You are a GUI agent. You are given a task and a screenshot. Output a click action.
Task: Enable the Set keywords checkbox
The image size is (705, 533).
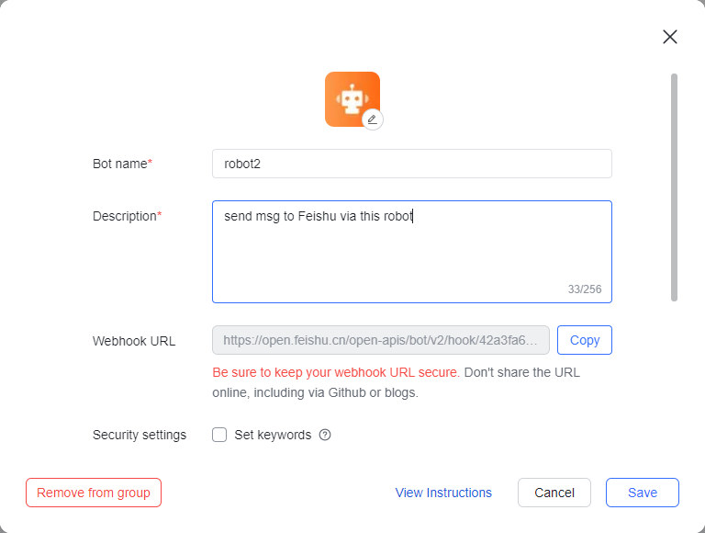pos(219,435)
